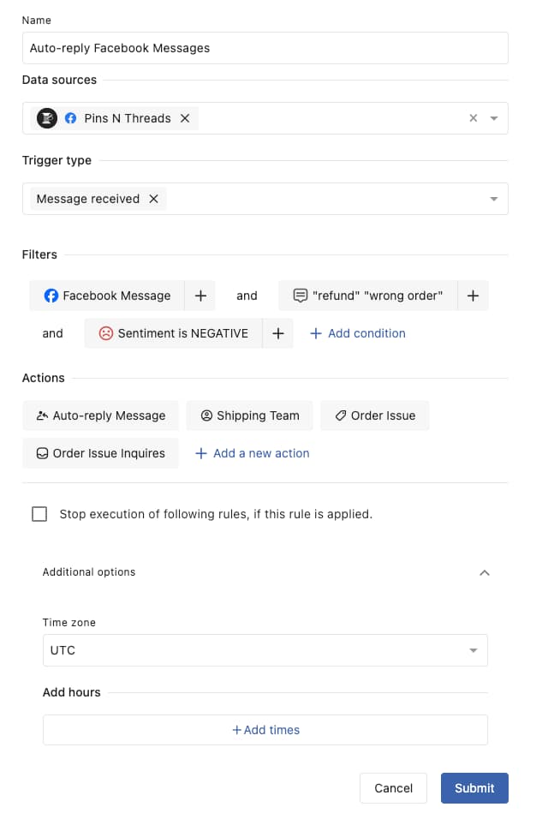The height and width of the screenshot is (831, 548).
Task: Click the plus beside Sentiment is NEGATIVE
Action: [277, 333]
